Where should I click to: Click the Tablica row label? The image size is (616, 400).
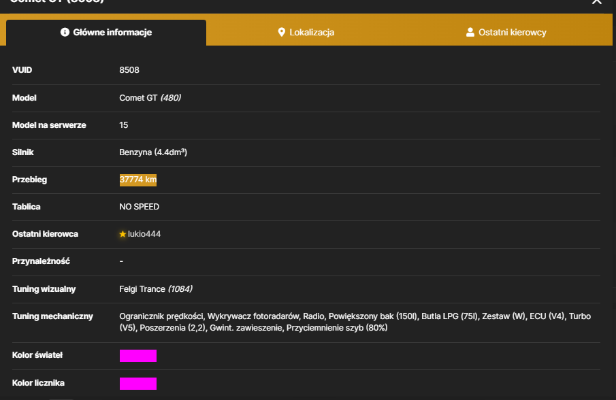point(27,207)
